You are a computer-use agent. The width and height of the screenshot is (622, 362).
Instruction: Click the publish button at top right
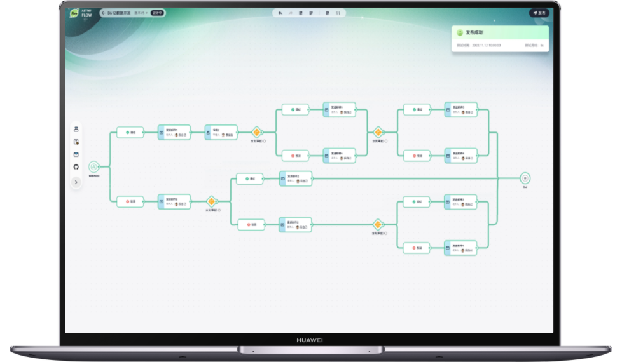(x=538, y=13)
